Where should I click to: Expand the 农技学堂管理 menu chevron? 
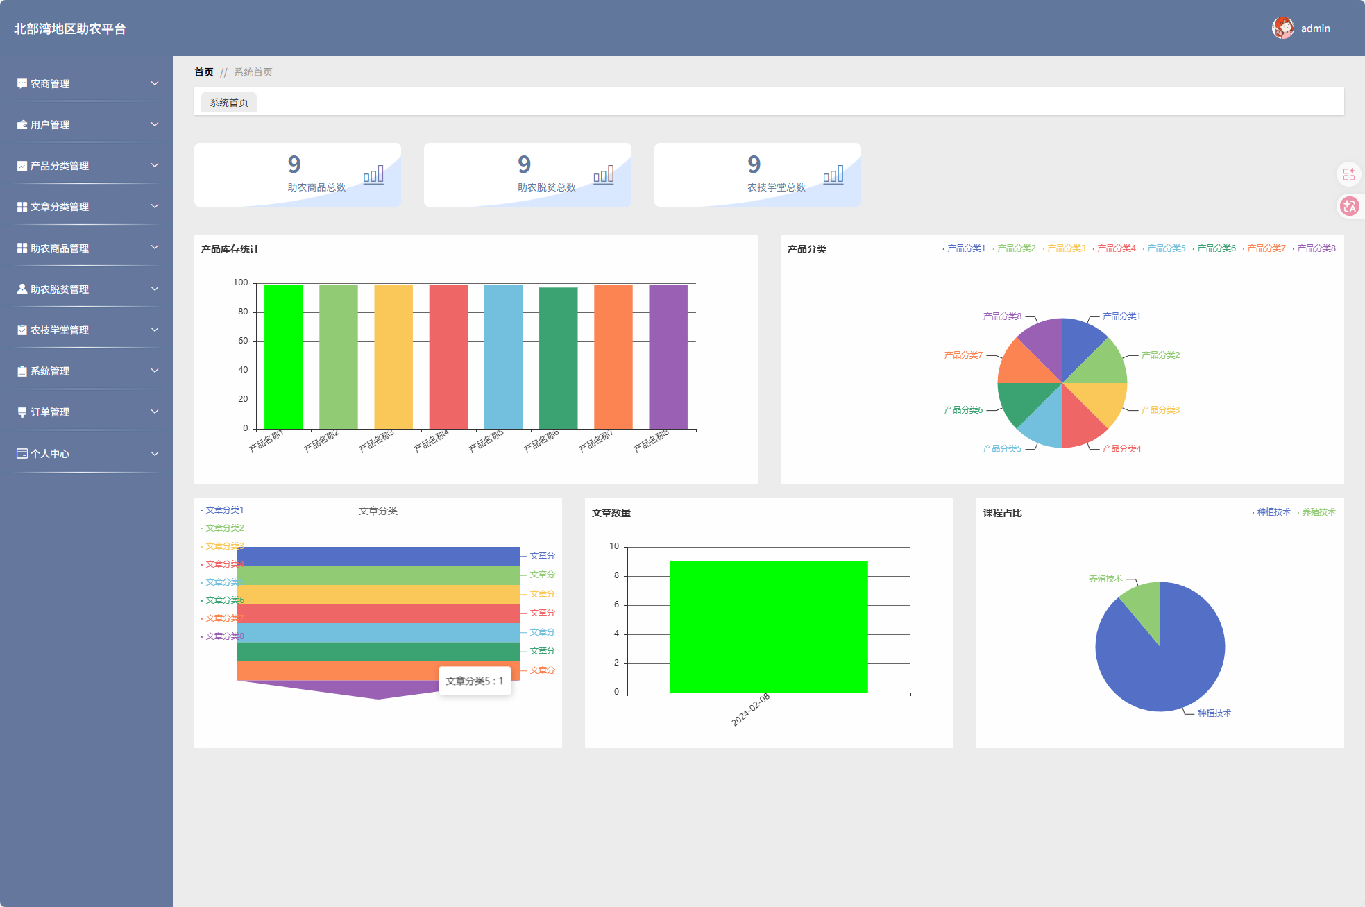pyautogui.click(x=155, y=330)
